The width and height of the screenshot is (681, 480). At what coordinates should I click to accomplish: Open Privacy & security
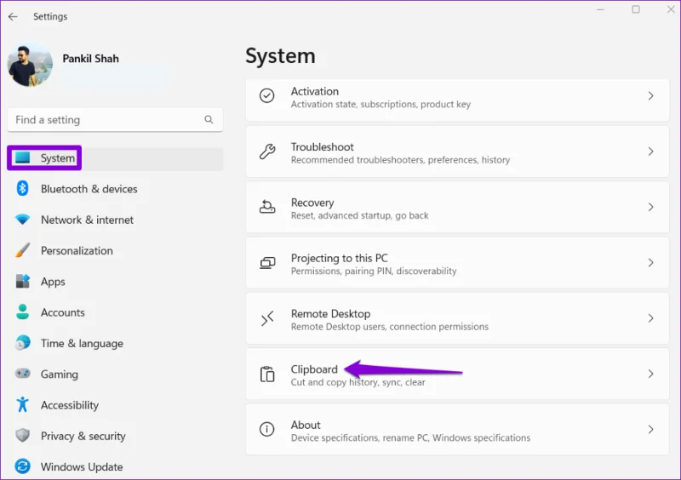(115, 436)
